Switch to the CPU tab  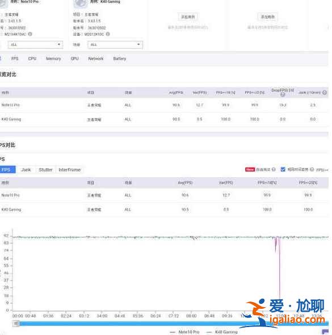[32, 58]
